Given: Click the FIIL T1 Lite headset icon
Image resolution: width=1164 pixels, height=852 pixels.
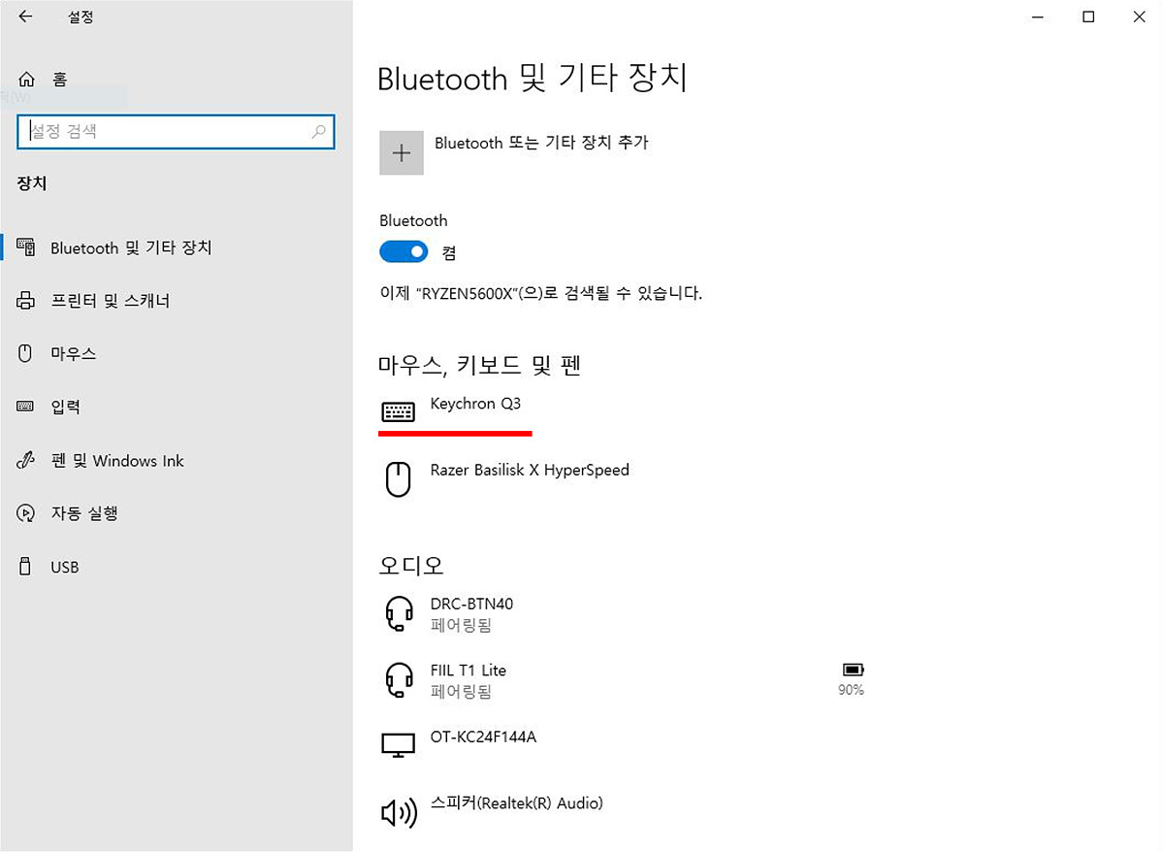Looking at the screenshot, I should 399,680.
